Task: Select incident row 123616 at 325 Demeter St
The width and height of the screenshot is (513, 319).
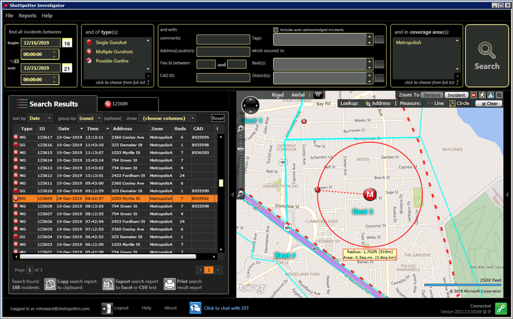Action: coord(115,145)
